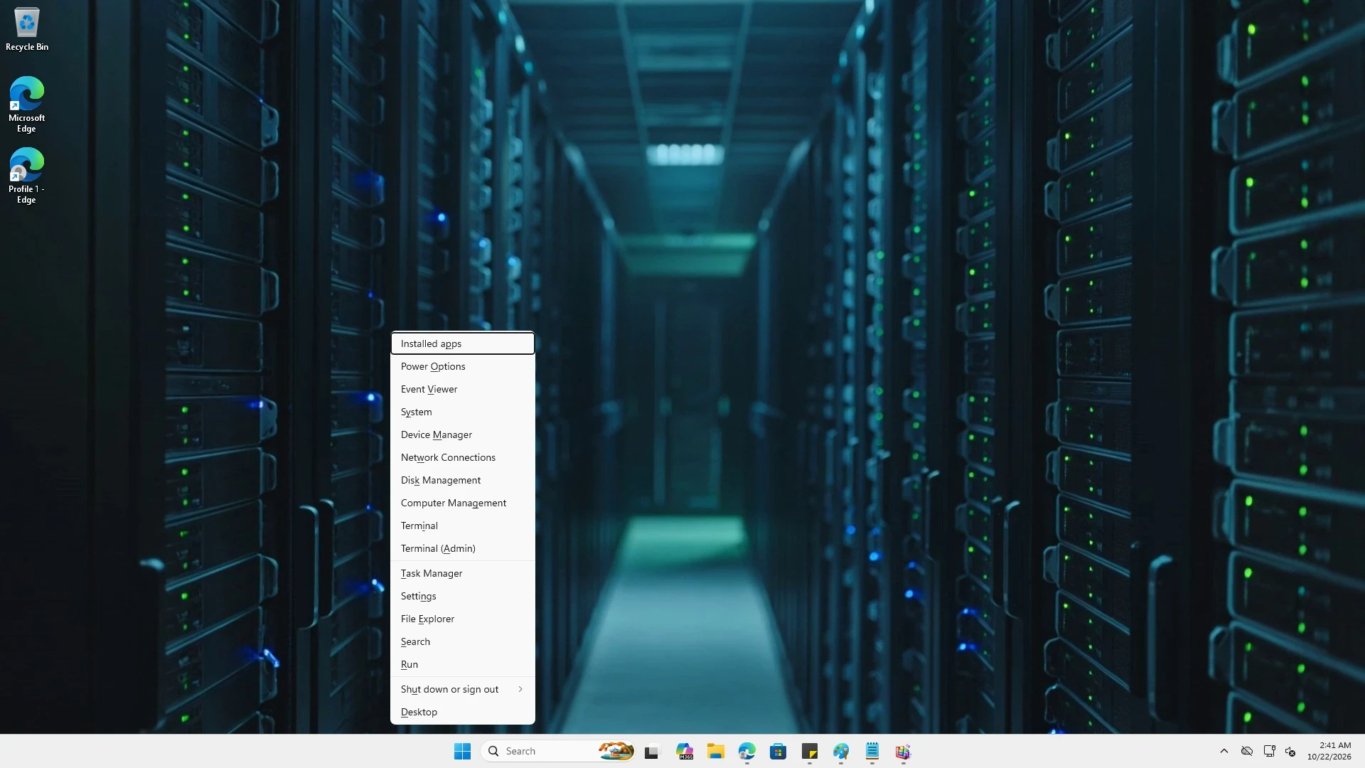The height and width of the screenshot is (768, 1365).
Task: Click the taskbar Search box
Action: click(x=558, y=751)
